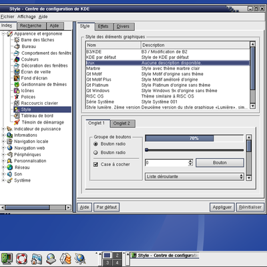This screenshot has width=267, height=267.
Task: Open the home folder icon in panel
Action: pos(36,259)
